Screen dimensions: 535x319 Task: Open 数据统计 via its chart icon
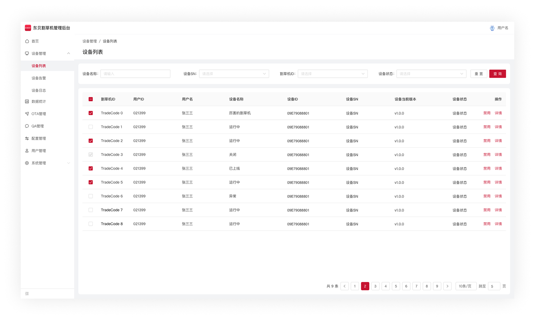[x=27, y=102]
